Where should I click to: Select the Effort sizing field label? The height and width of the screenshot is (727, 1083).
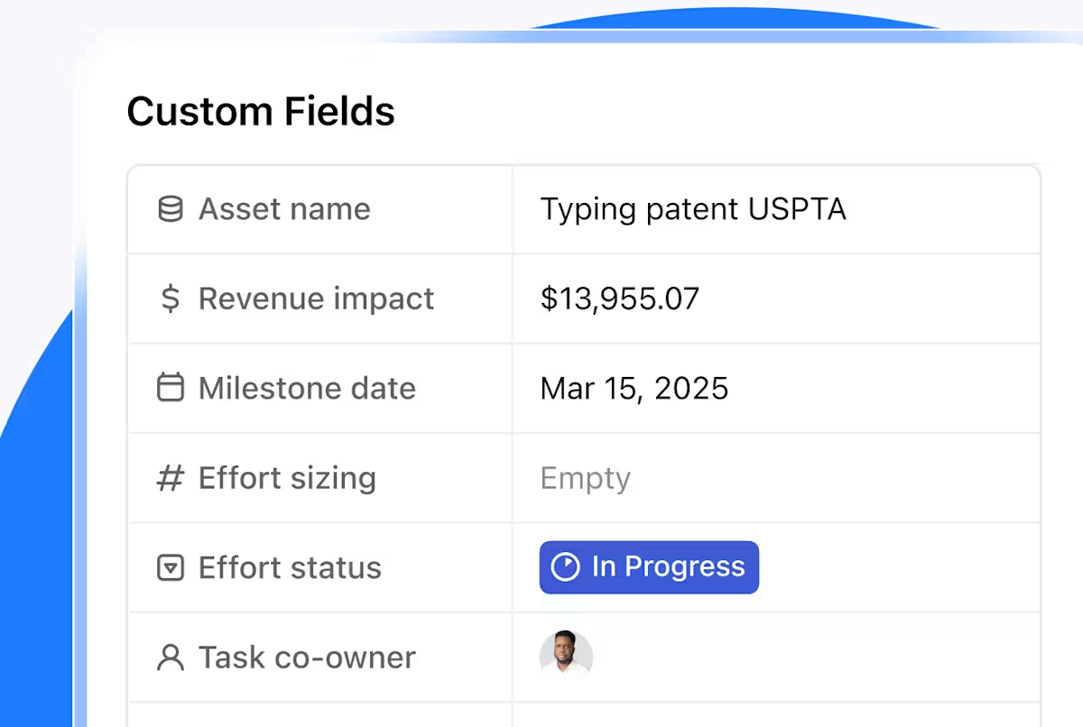(x=287, y=478)
